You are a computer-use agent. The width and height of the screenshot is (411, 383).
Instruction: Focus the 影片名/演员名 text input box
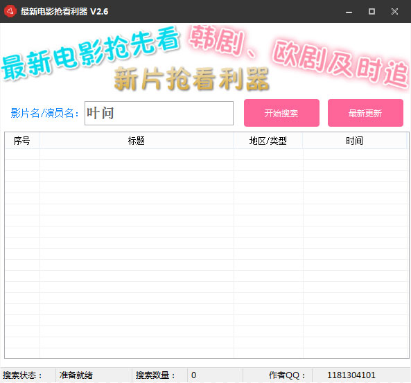tap(159, 113)
